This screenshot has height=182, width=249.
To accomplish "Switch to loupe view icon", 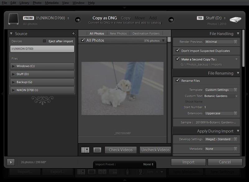I will point(97,150).
